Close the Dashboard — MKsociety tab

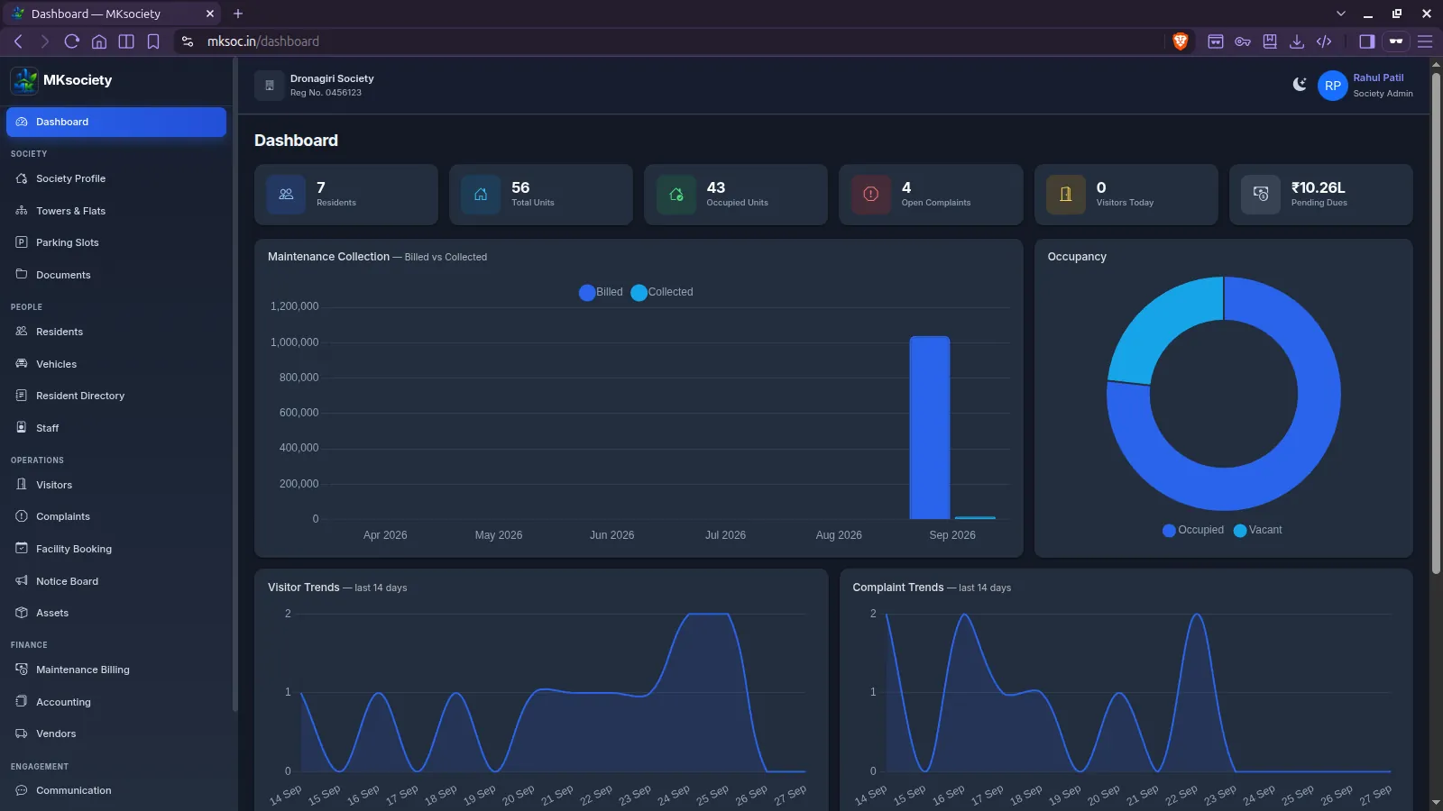coord(209,14)
